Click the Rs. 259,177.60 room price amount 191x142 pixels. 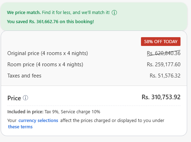point(164,65)
